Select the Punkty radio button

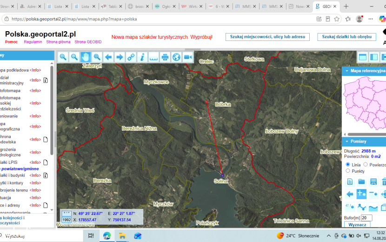click(x=348, y=171)
